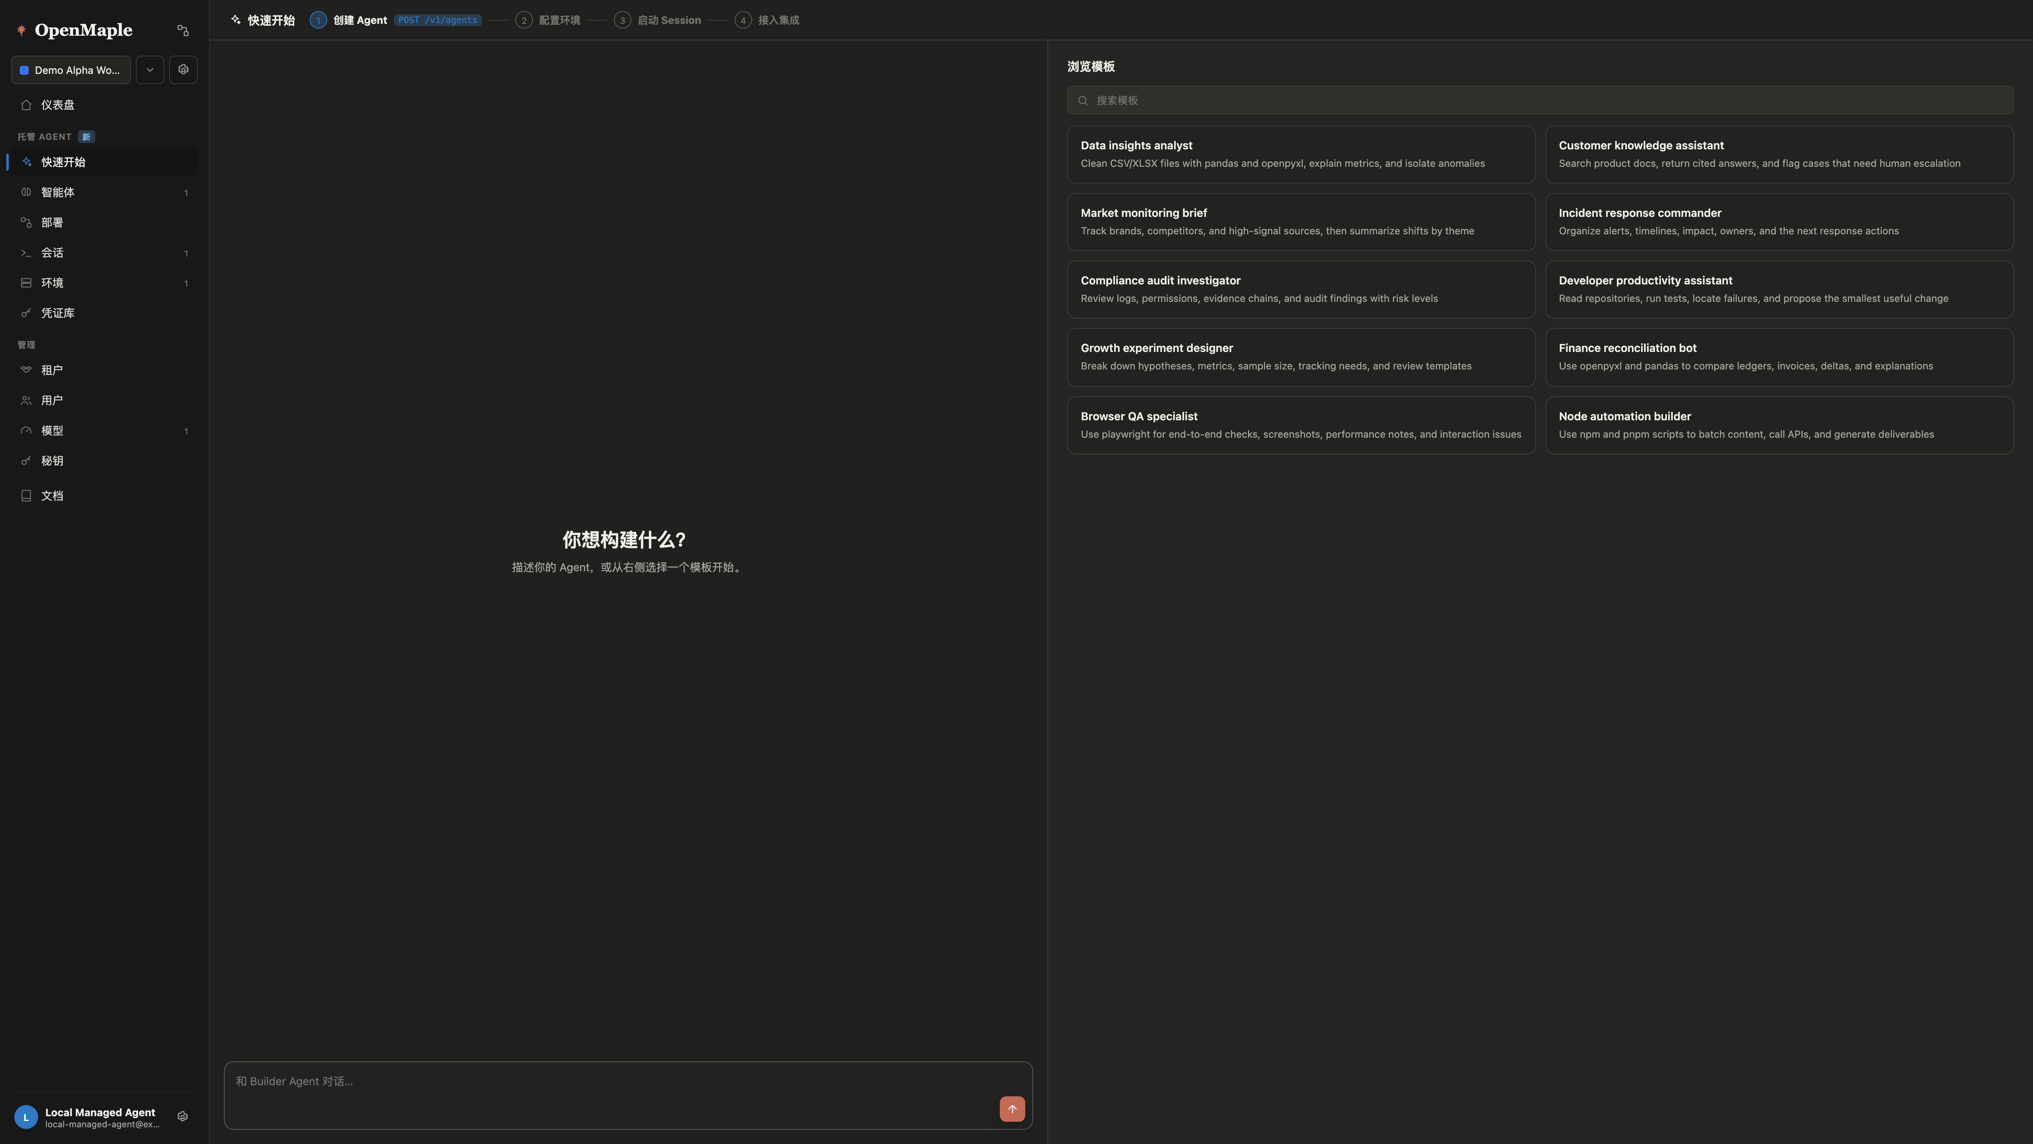2033x1144 pixels.
Task: Click the 用户 people icon
Action: [26, 400]
